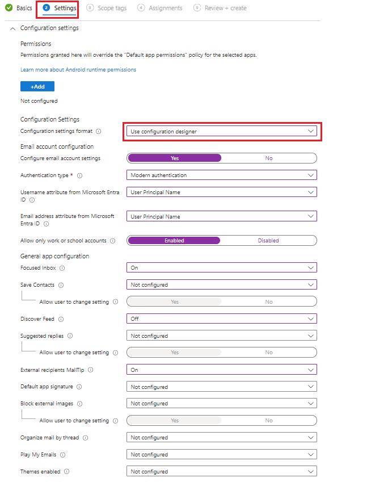Open the Configuration settings format dropdown
Viewport: 392px width, 482px height.
222,131
